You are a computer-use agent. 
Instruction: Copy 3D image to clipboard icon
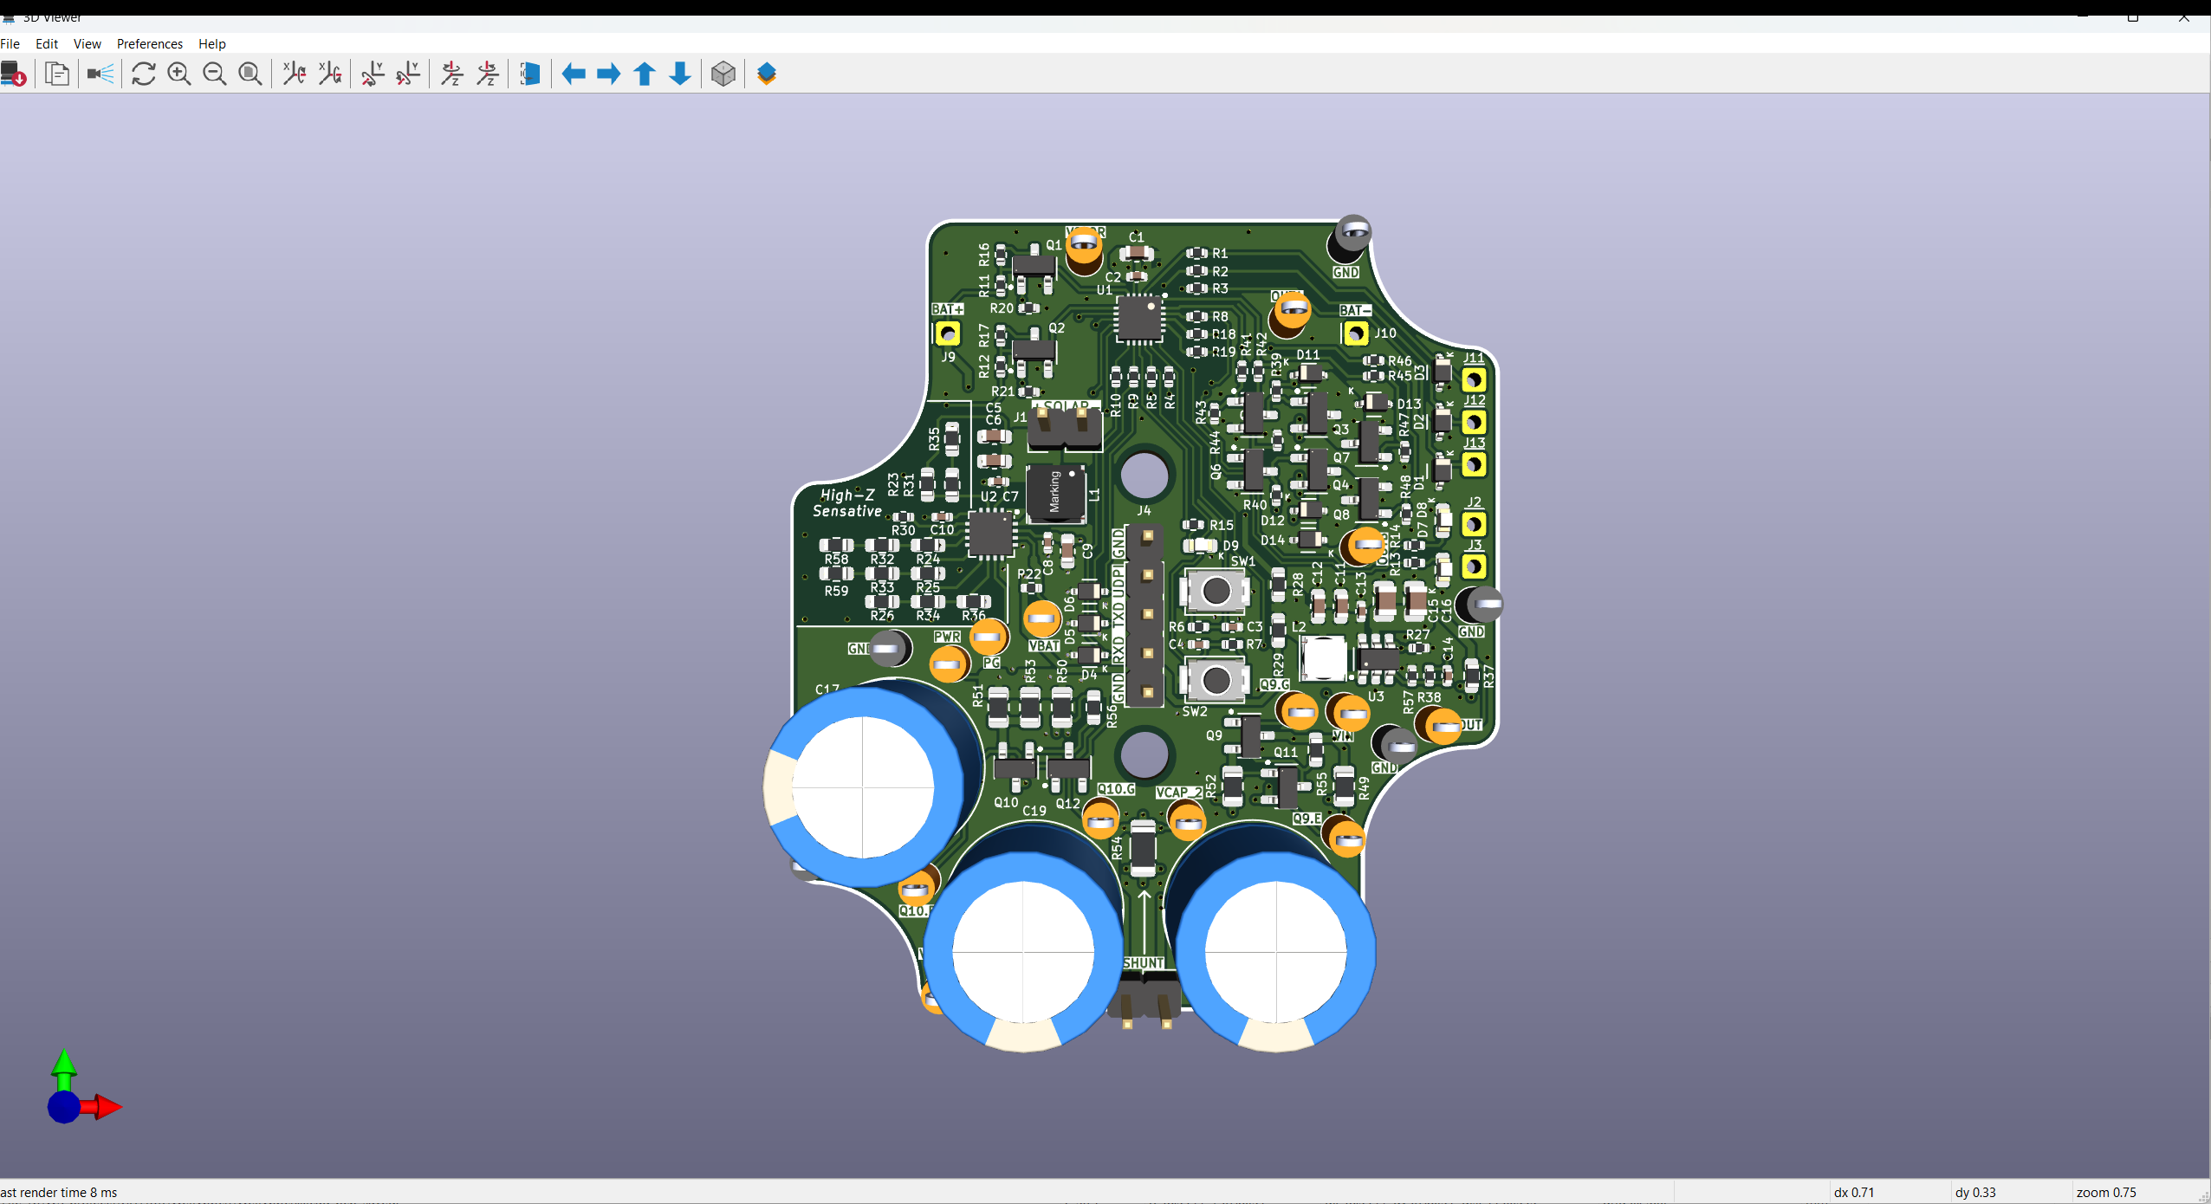coord(57,74)
